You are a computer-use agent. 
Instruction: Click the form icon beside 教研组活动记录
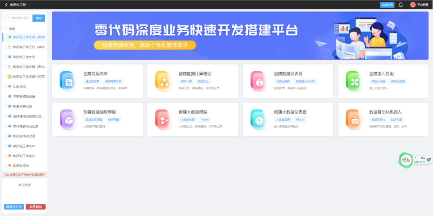pos(10,136)
